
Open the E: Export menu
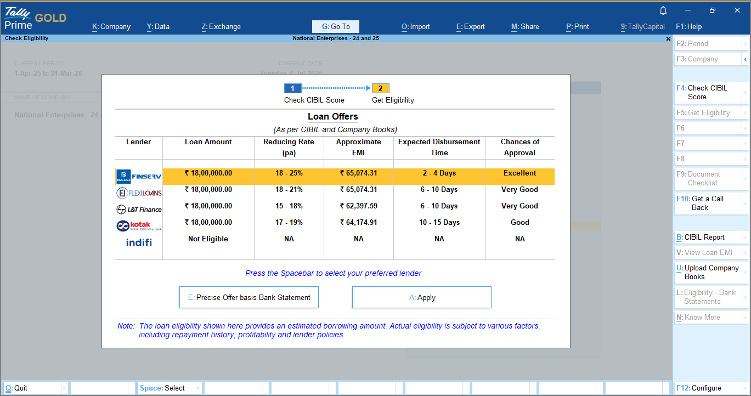(471, 26)
